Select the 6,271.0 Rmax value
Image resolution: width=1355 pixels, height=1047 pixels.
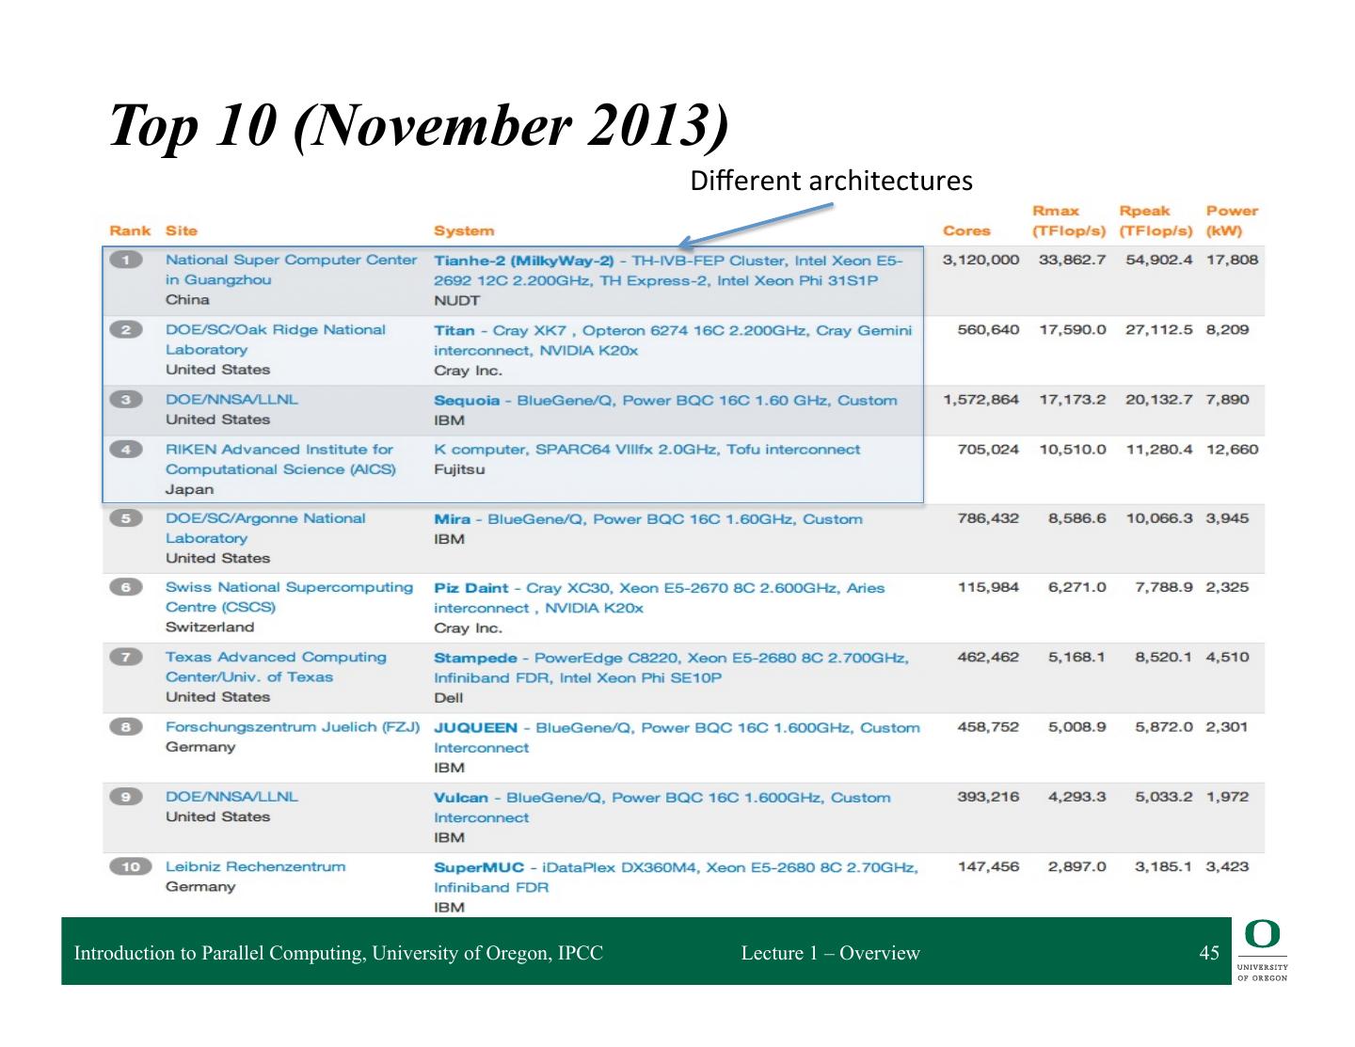click(x=1077, y=587)
